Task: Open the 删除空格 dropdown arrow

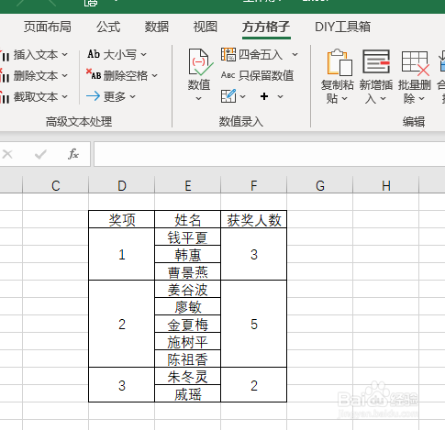Action: (x=154, y=75)
